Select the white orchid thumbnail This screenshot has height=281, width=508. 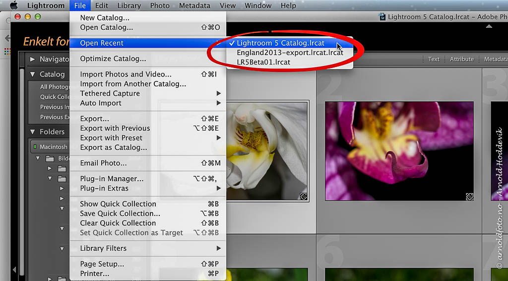267,151
